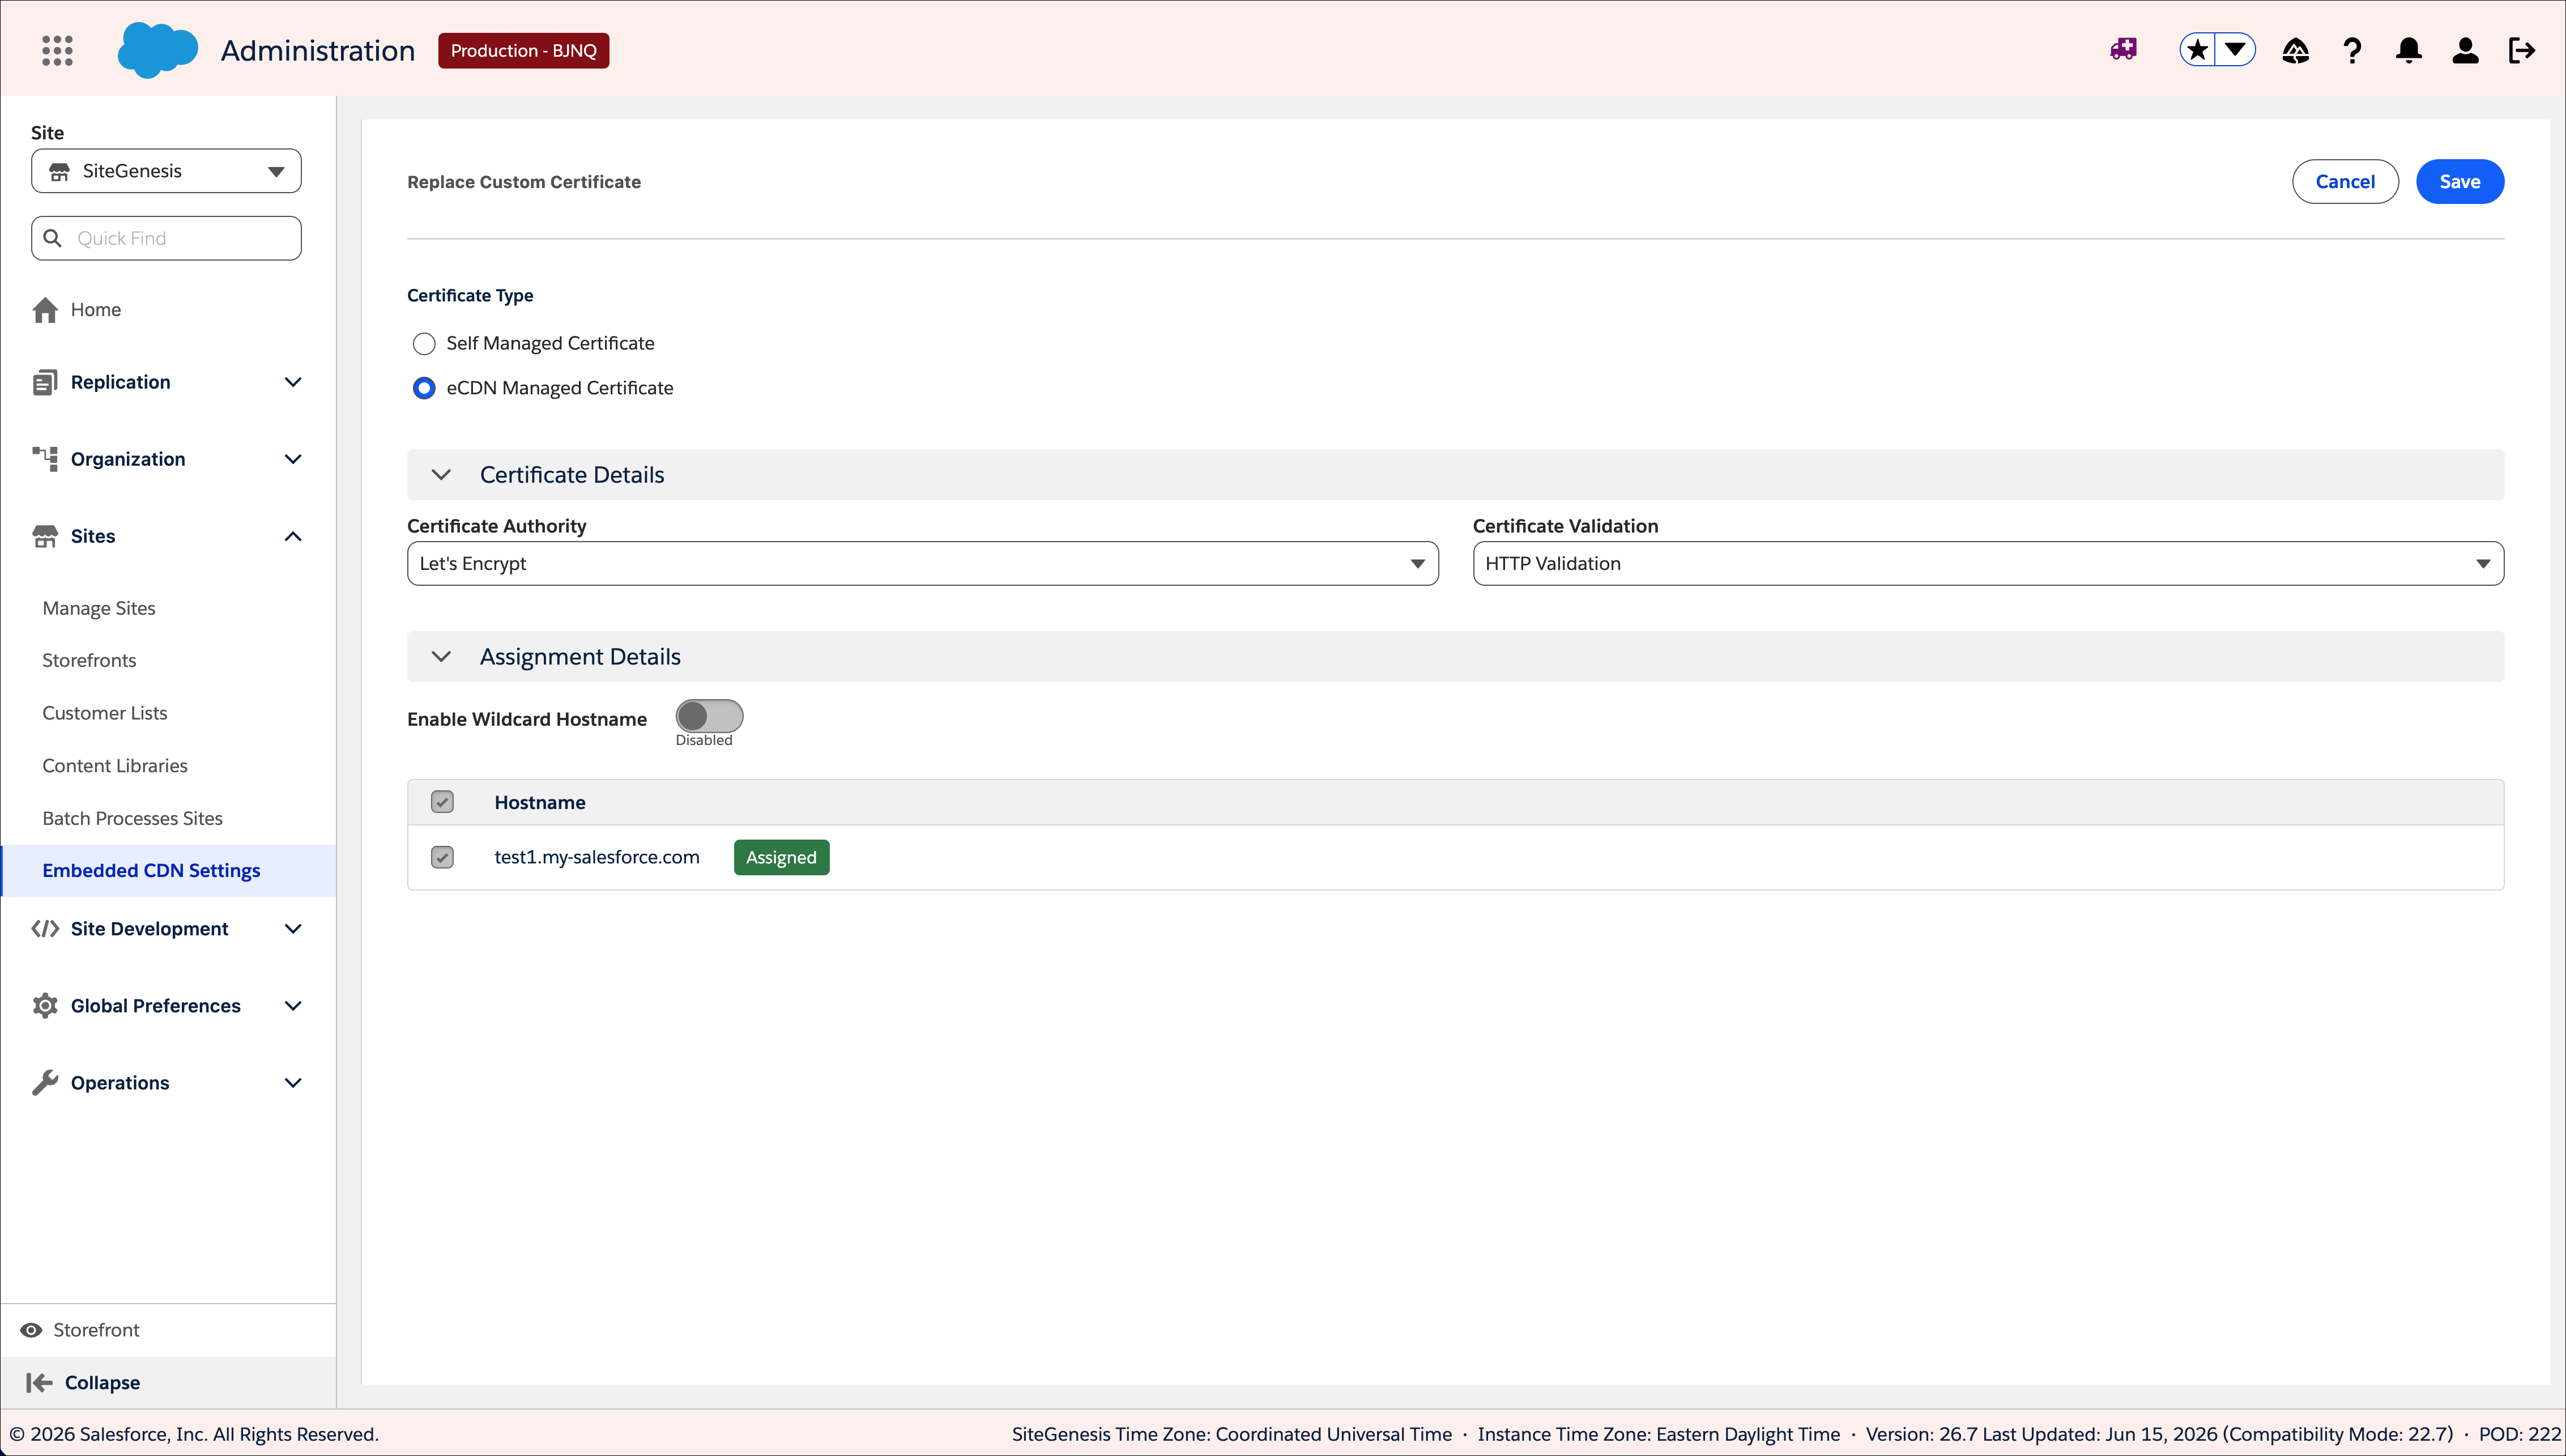Toggle the Enable Wildcard Hostname switch

click(709, 716)
